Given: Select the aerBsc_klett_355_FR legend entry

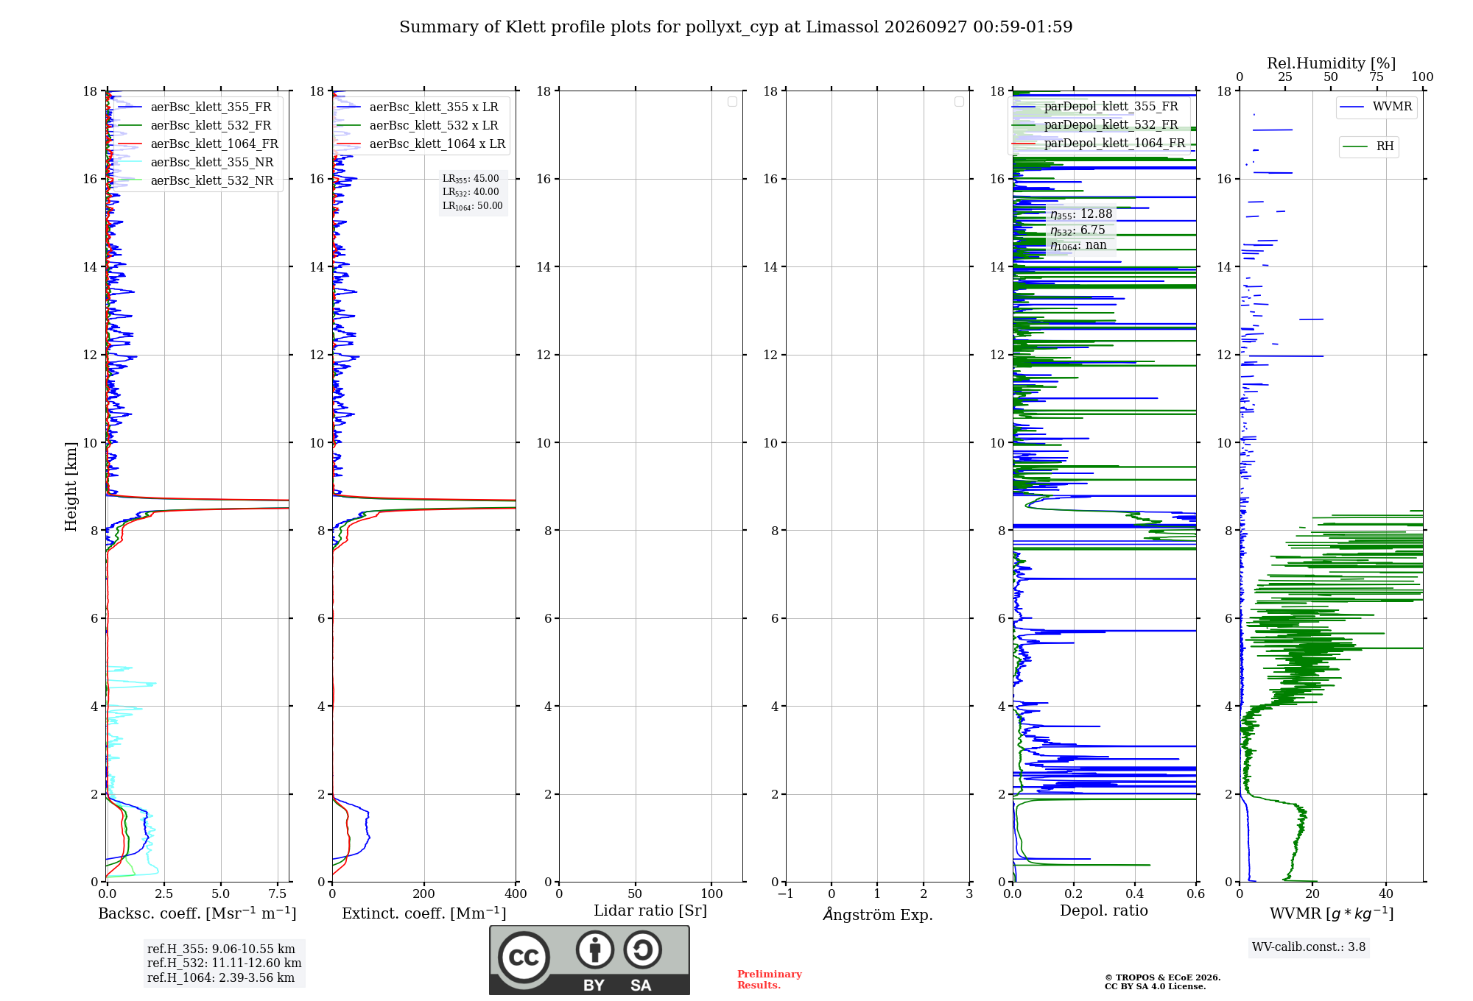Looking at the screenshot, I should tap(199, 107).
